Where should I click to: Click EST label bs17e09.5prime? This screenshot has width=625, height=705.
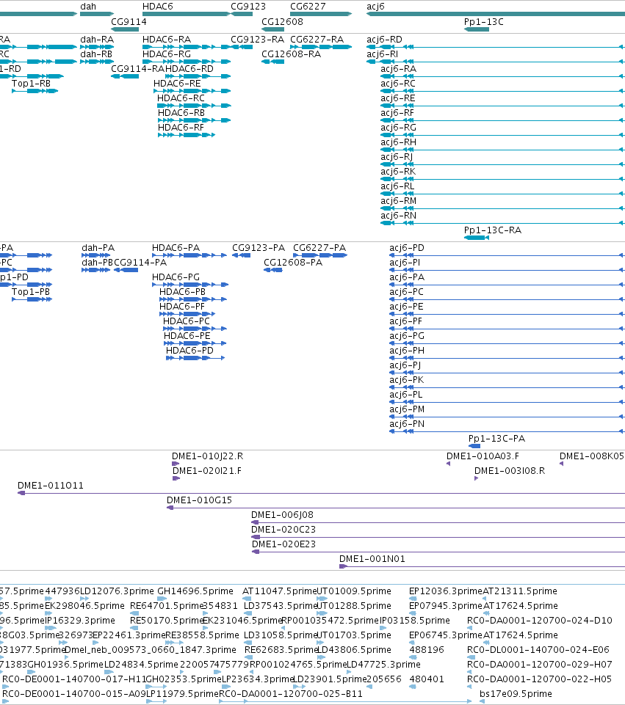pos(516,694)
